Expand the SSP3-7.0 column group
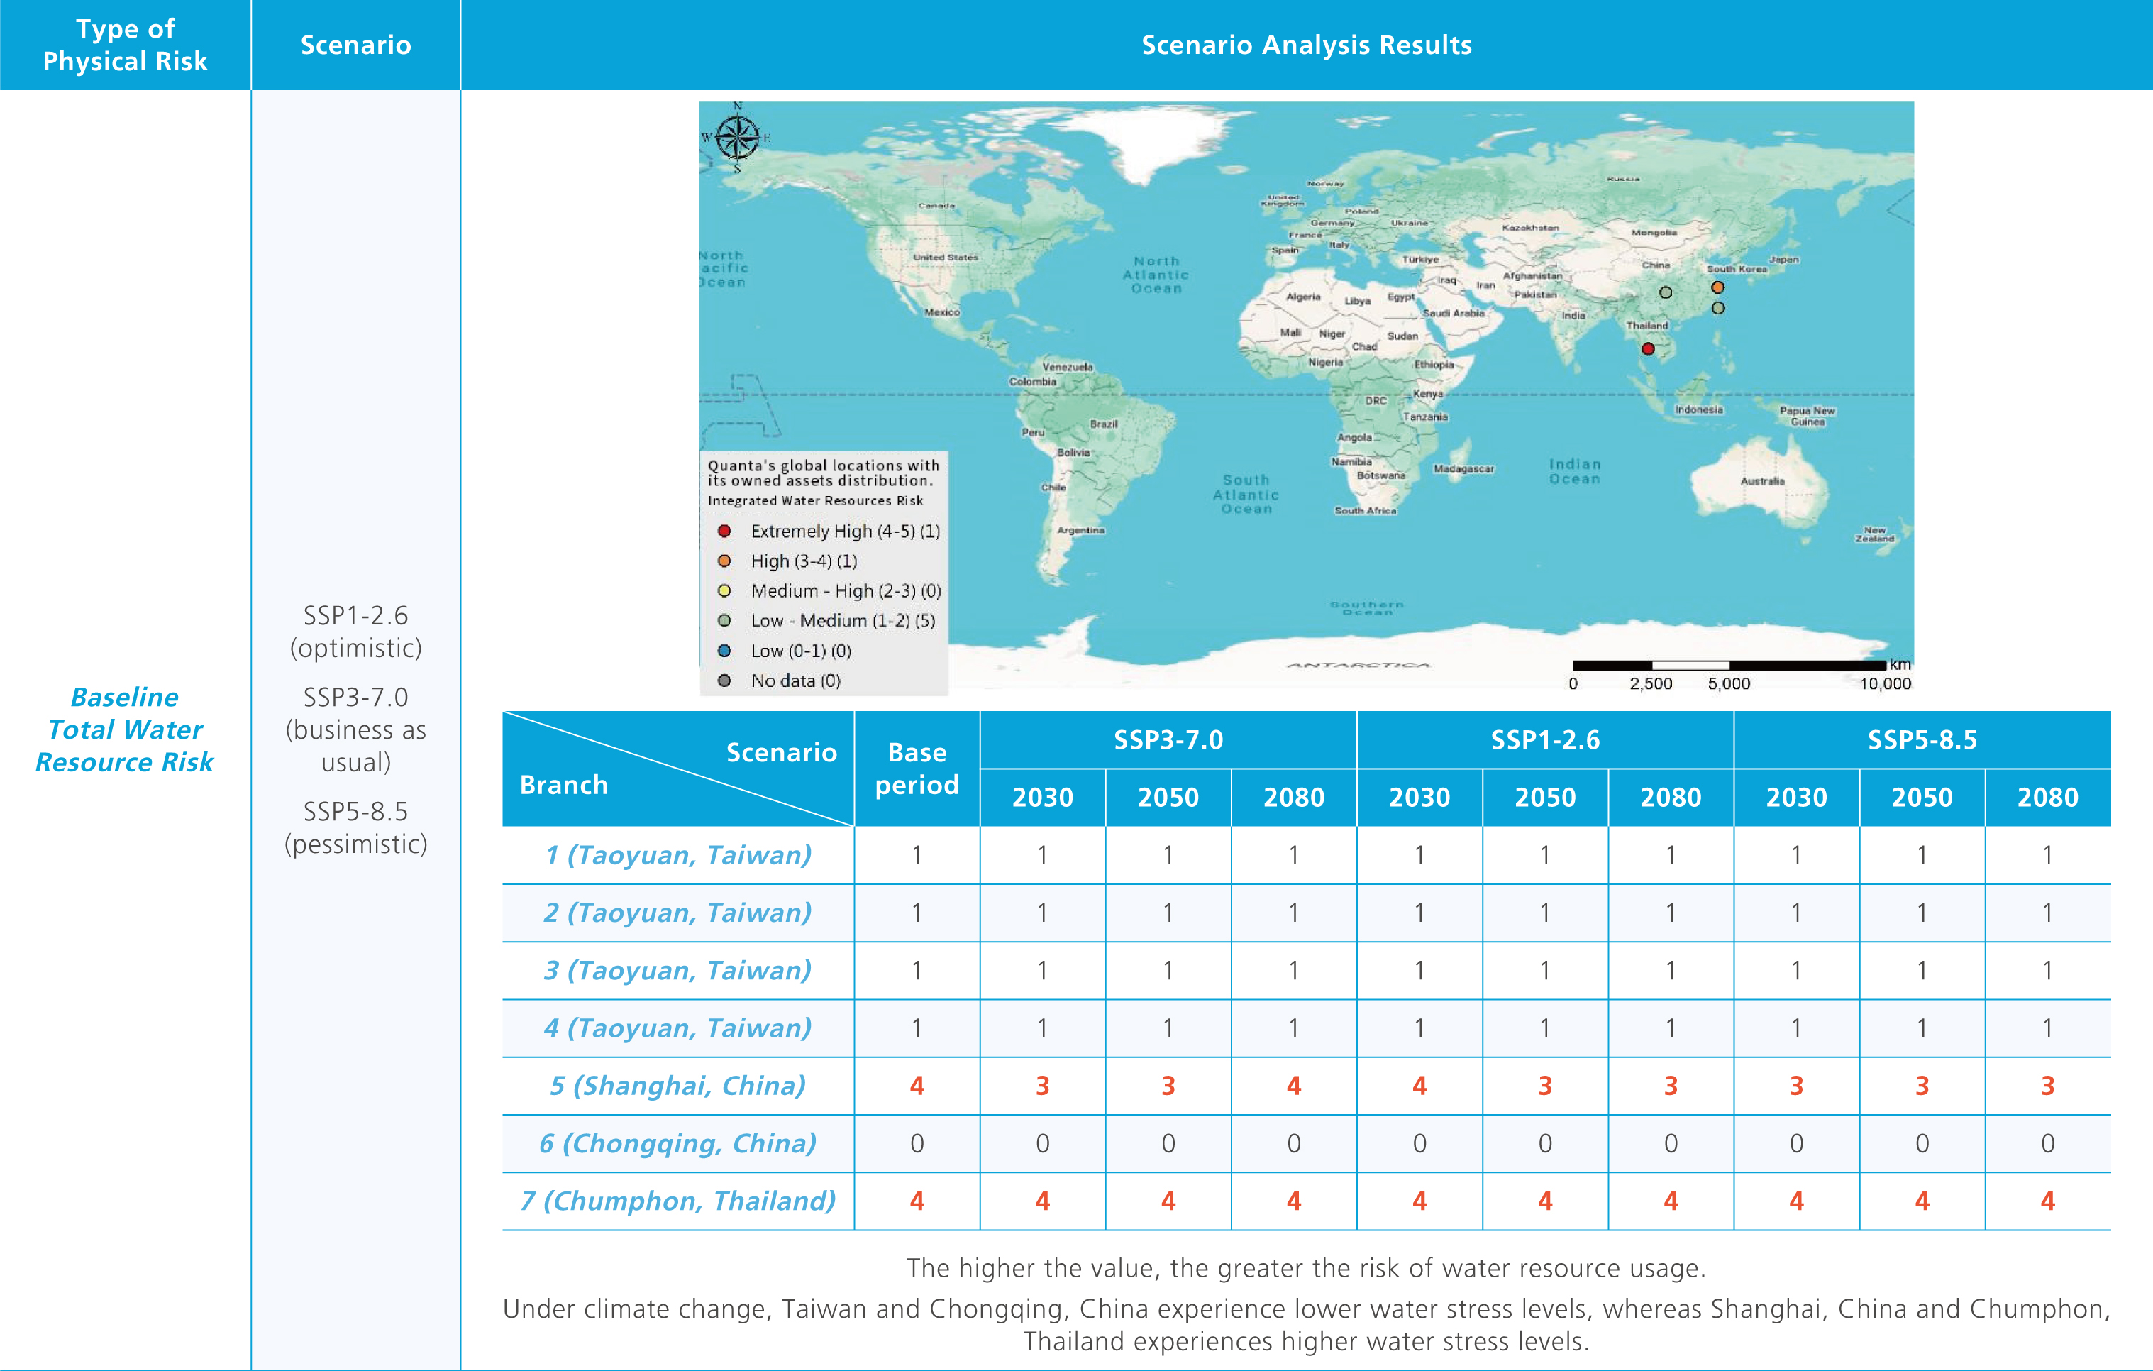Screen dimensions: 2153x1371 1170,741
